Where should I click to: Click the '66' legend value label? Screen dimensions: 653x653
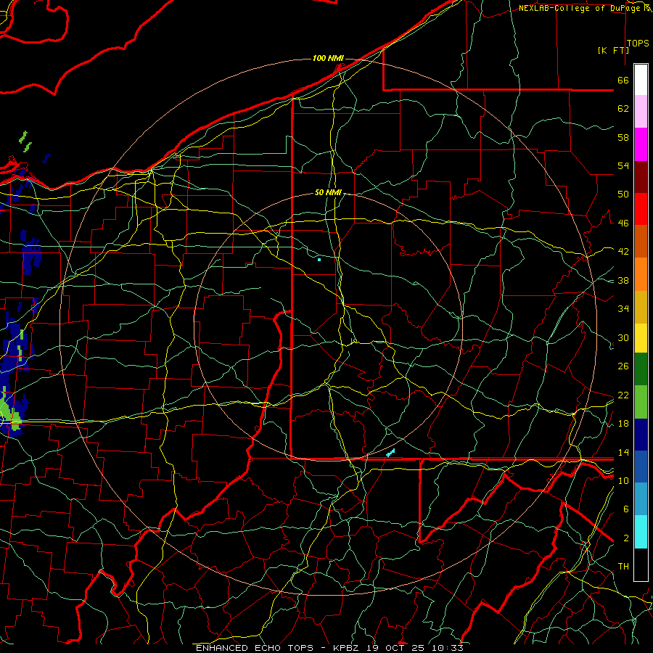pos(623,80)
